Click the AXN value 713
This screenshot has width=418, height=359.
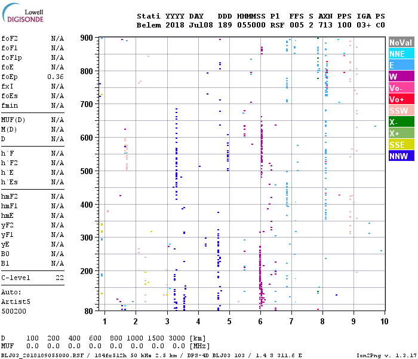point(325,25)
